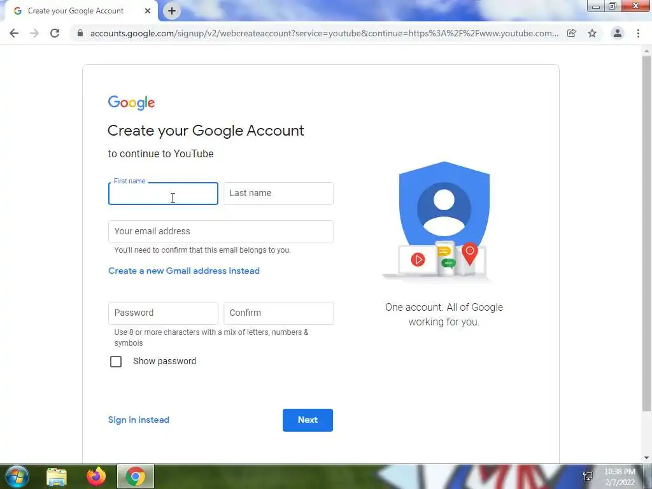
Task: Click the Your email address field
Action: tap(221, 232)
